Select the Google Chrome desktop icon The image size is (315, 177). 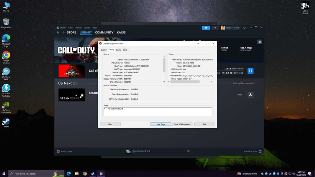pos(6,58)
